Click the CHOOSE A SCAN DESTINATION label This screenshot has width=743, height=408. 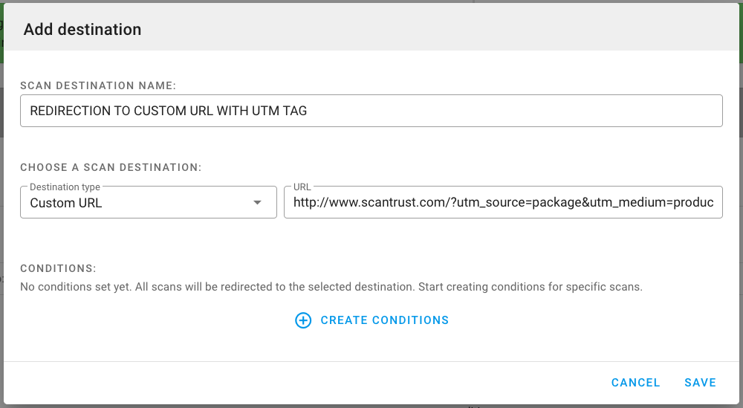click(111, 167)
